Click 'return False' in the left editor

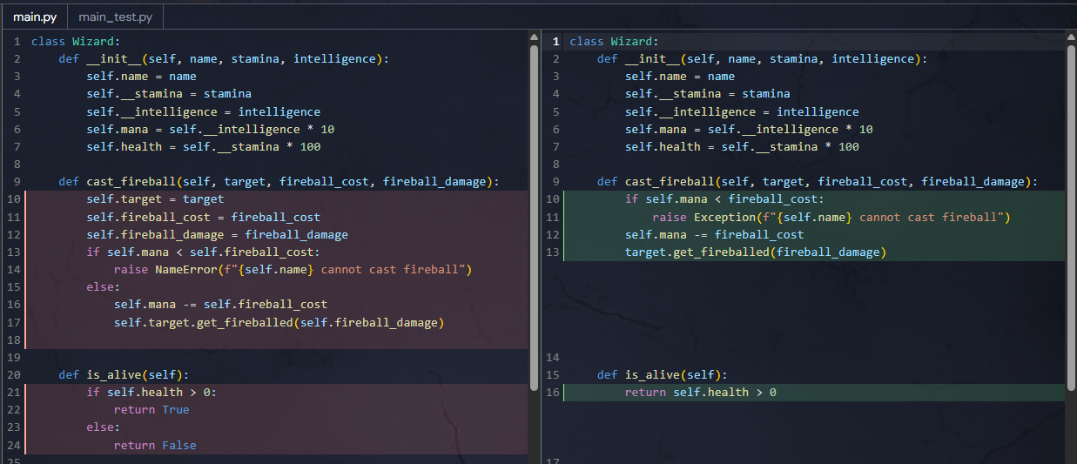[154, 446]
